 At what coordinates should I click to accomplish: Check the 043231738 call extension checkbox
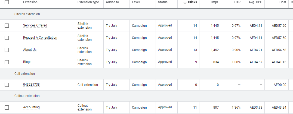coord(7,85)
